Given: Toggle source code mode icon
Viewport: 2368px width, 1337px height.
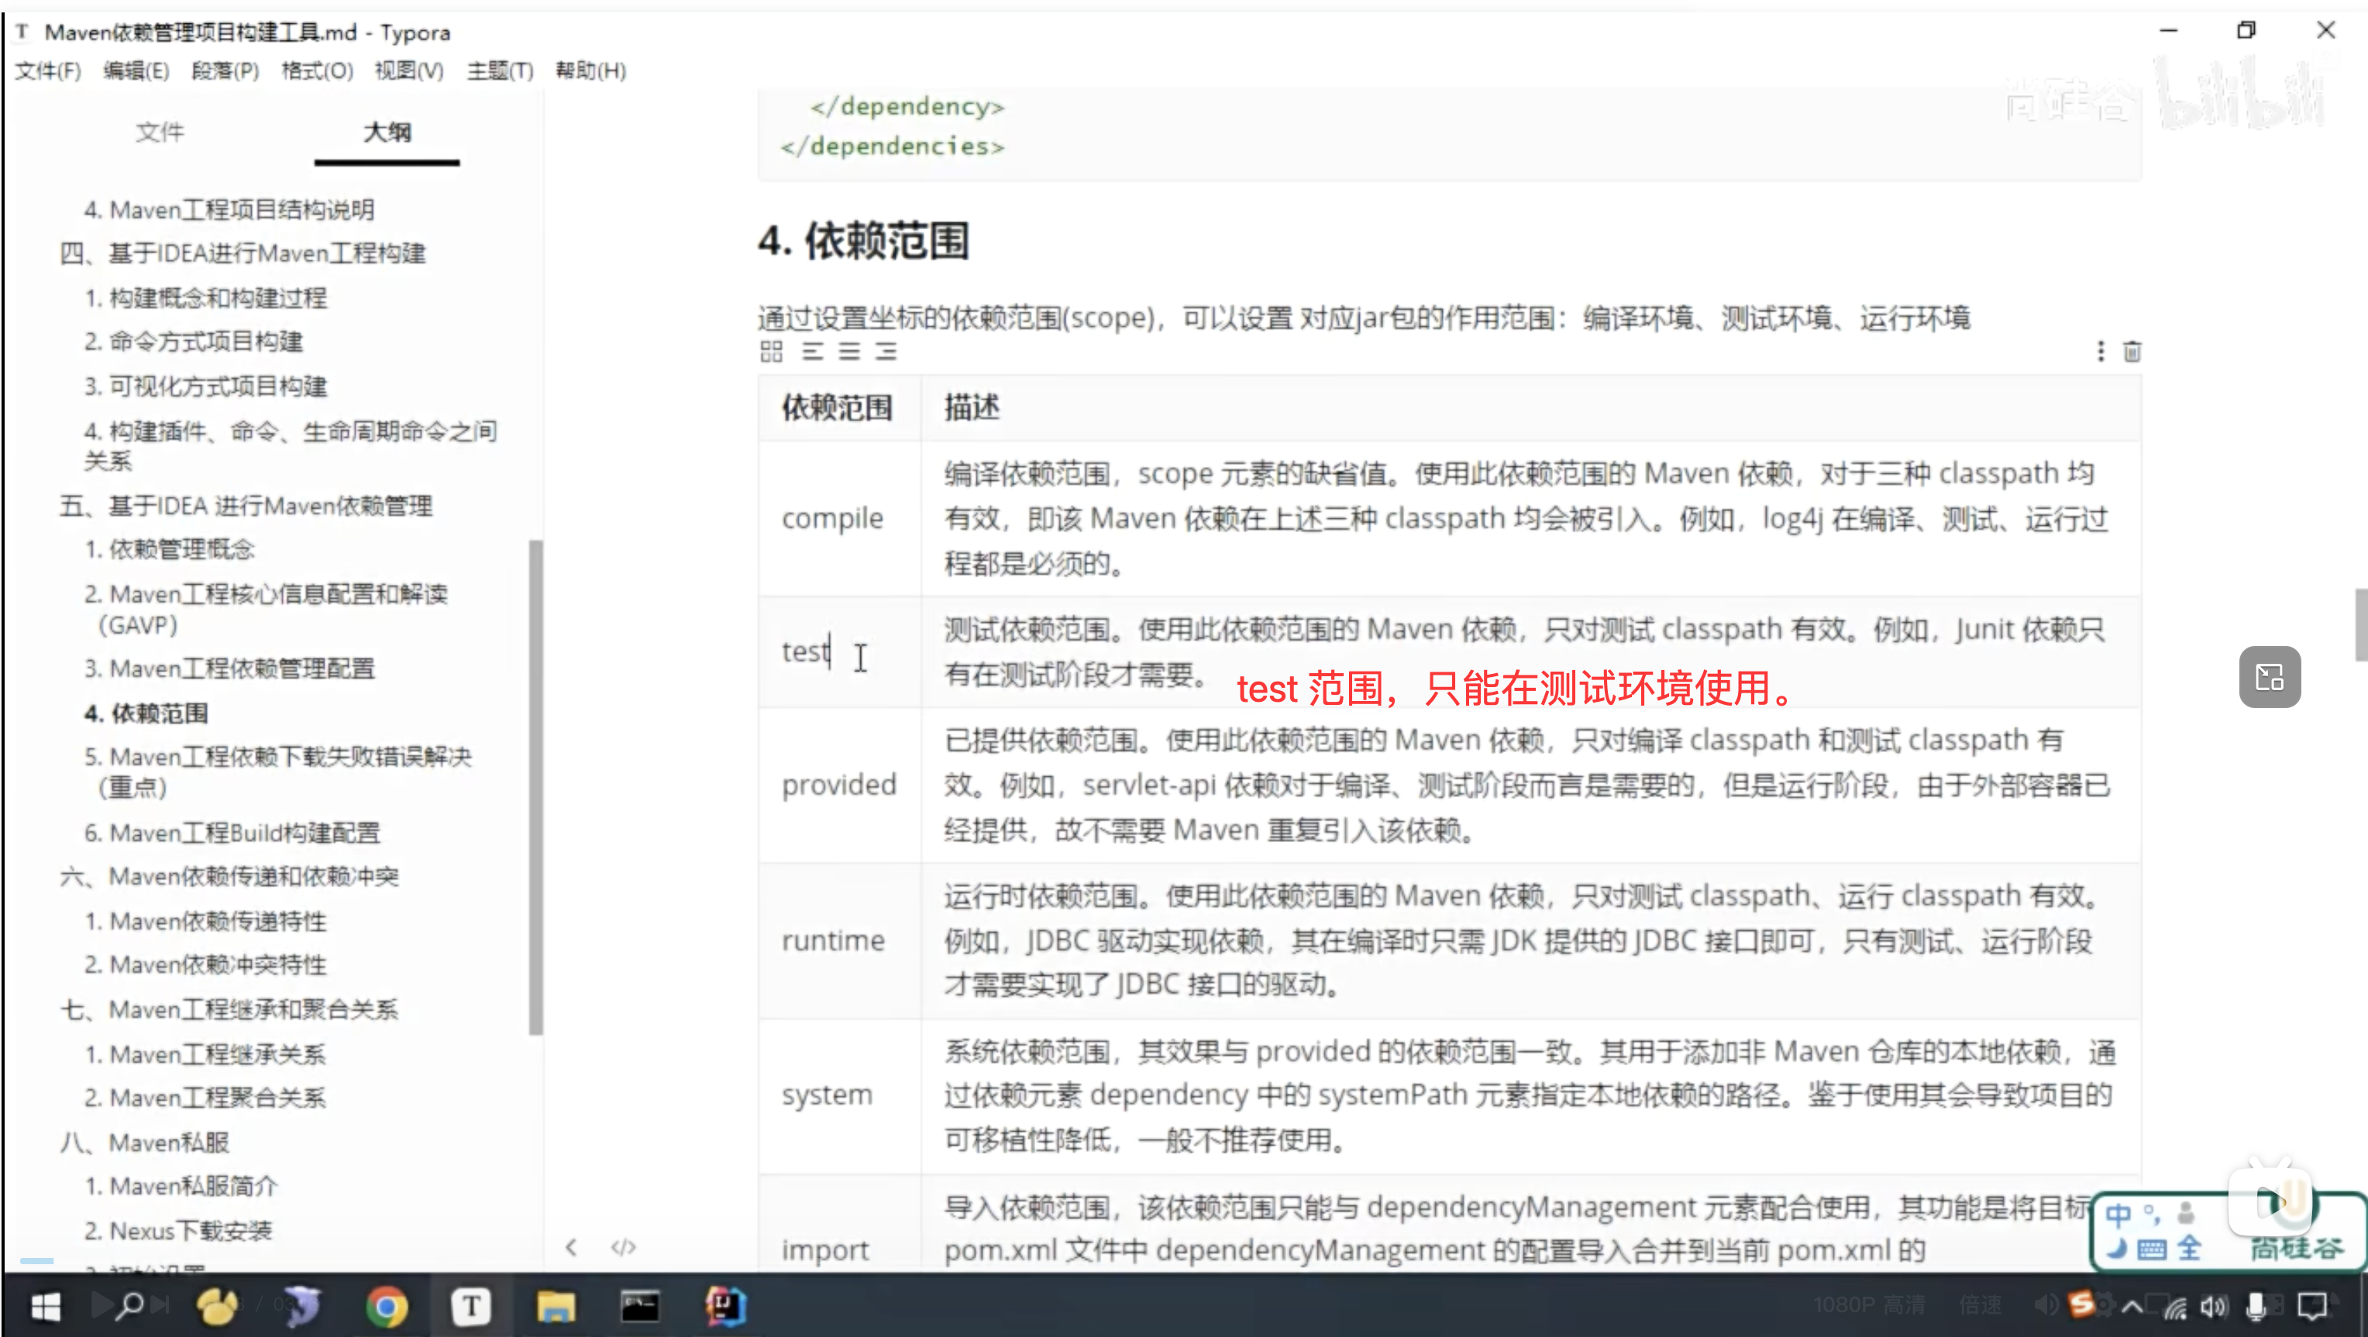Looking at the screenshot, I should click(623, 1247).
